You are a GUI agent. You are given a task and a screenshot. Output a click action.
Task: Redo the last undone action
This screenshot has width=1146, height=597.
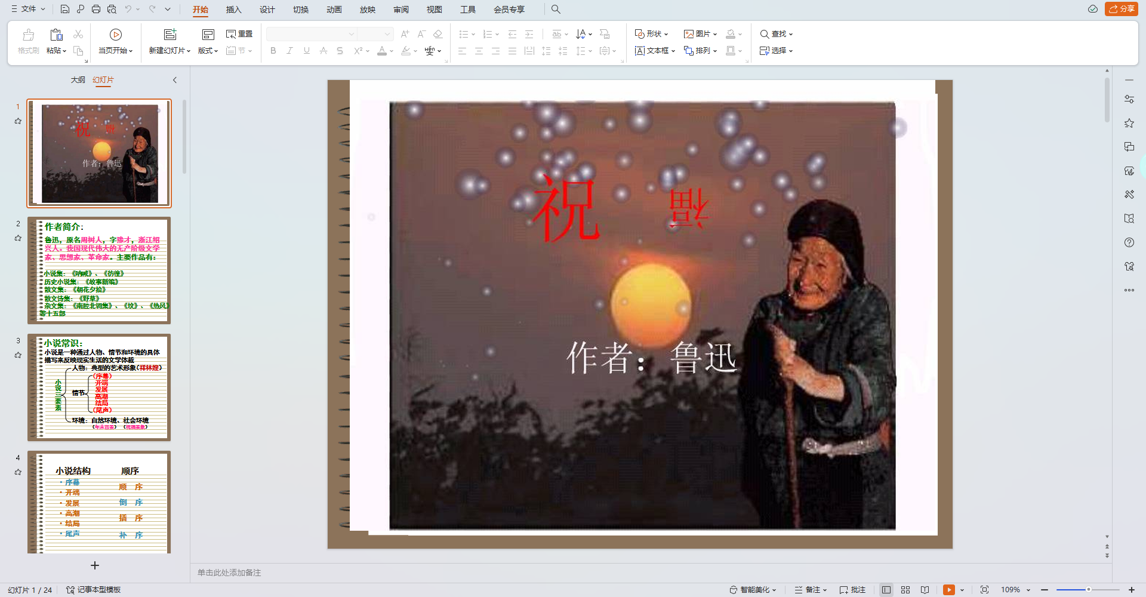pyautogui.click(x=152, y=9)
